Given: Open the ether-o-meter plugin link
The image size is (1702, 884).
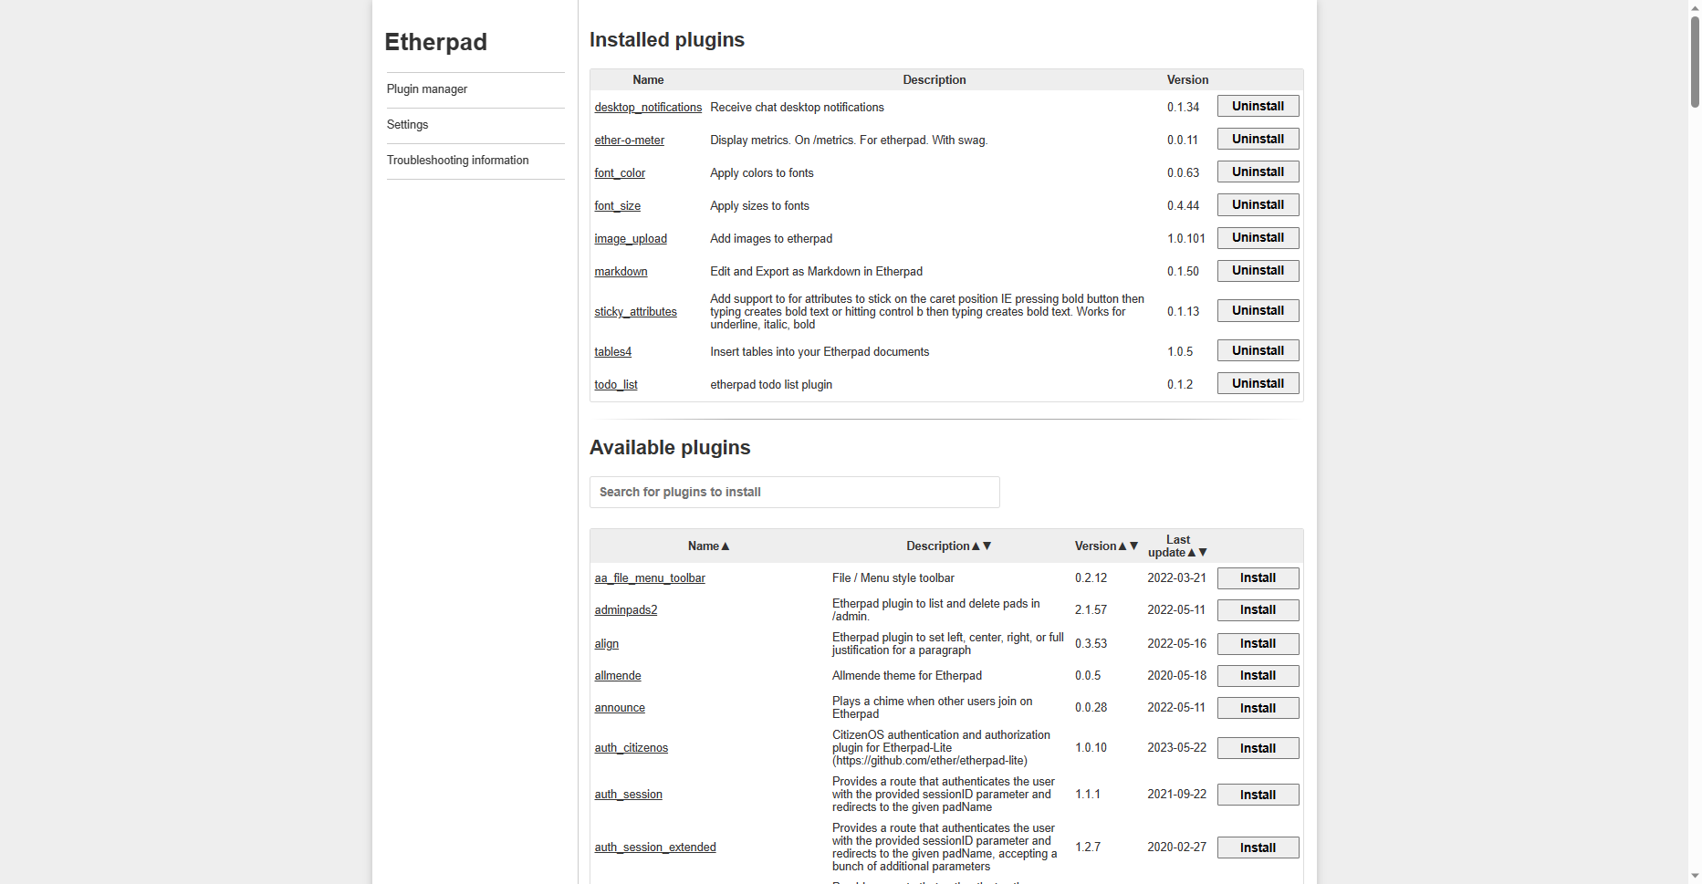Looking at the screenshot, I should pyautogui.click(x=629, y=140).
